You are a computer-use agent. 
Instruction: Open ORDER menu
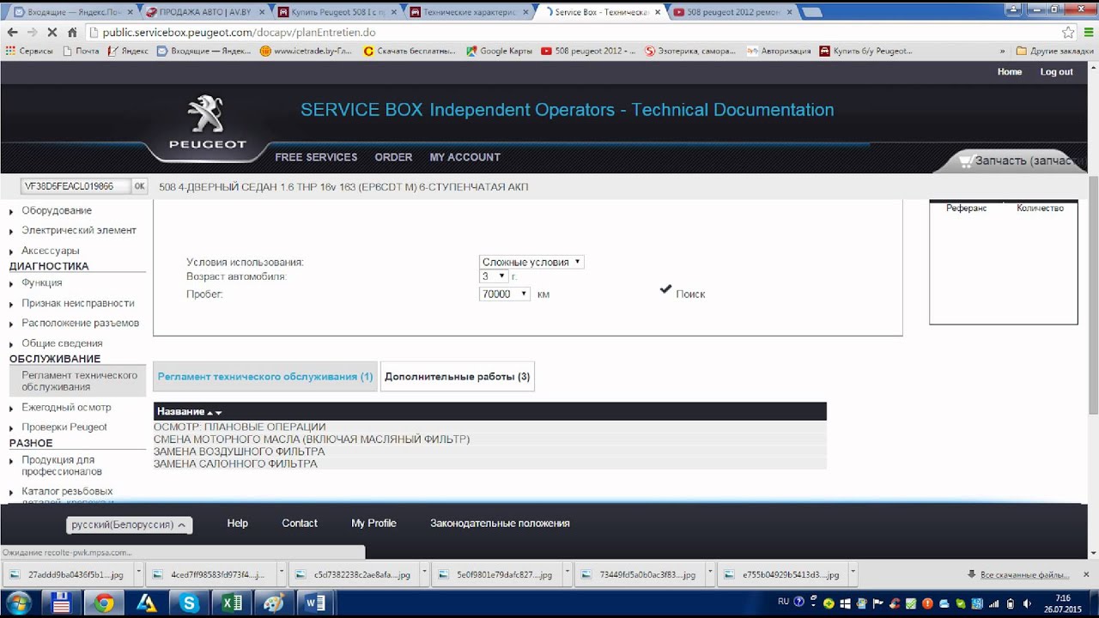tap(393, 157)
